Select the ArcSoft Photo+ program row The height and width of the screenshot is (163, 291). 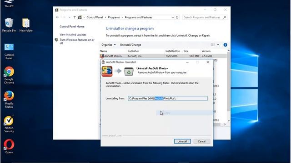coord(163,56)
